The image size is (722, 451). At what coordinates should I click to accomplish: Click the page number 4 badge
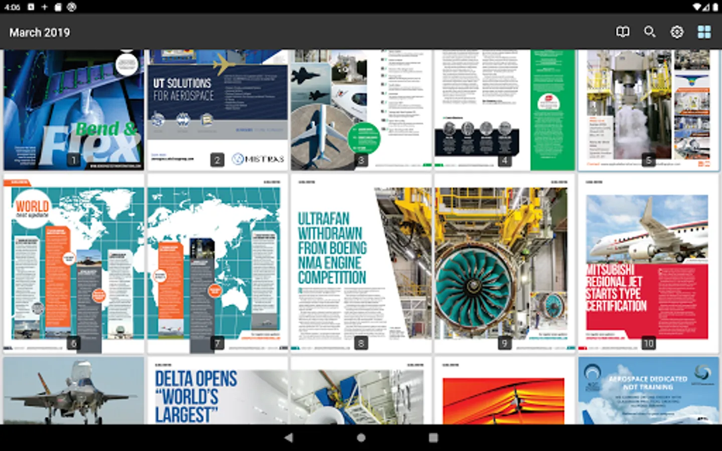click(x=504, y=160)
